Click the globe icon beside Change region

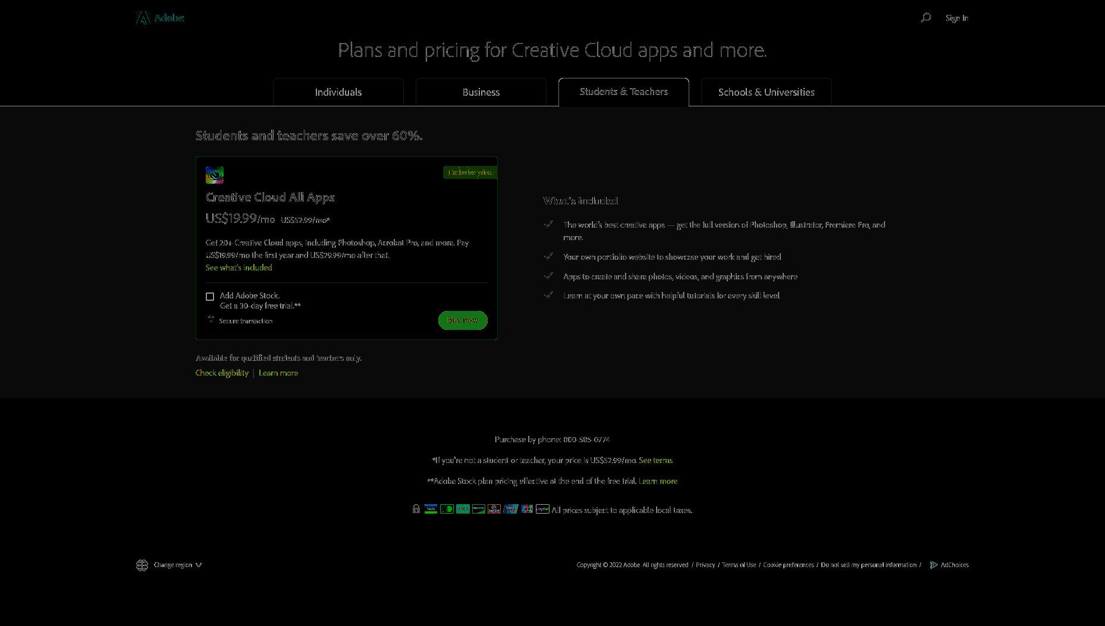(x=142, y=565)
